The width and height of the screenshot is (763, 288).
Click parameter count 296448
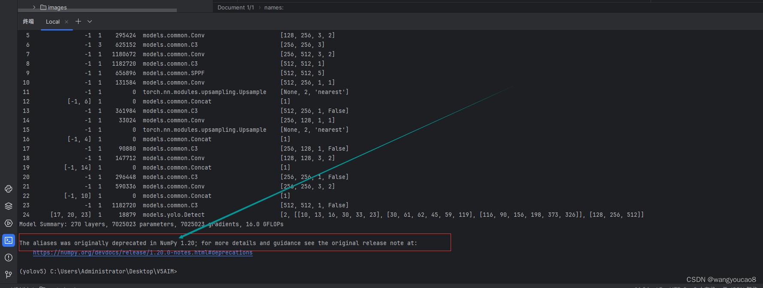(x=126, y=177)
